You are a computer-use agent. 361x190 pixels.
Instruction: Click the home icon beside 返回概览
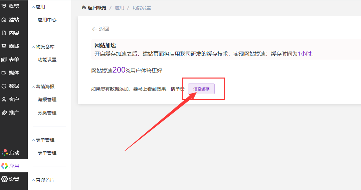84,8
